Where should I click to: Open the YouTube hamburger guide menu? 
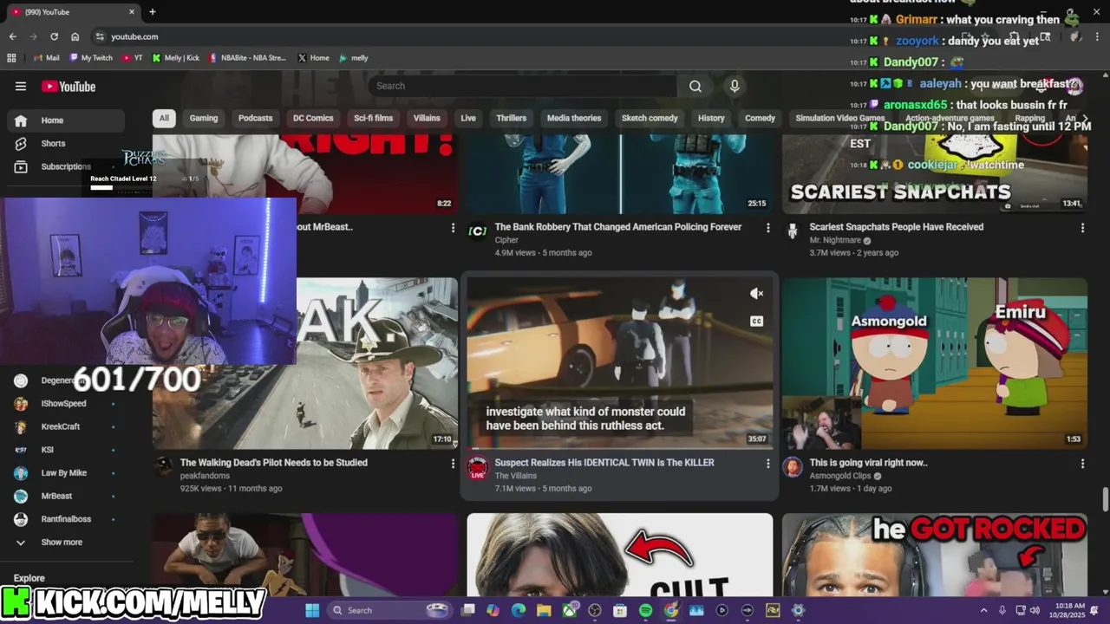click(x=21, y=86)
